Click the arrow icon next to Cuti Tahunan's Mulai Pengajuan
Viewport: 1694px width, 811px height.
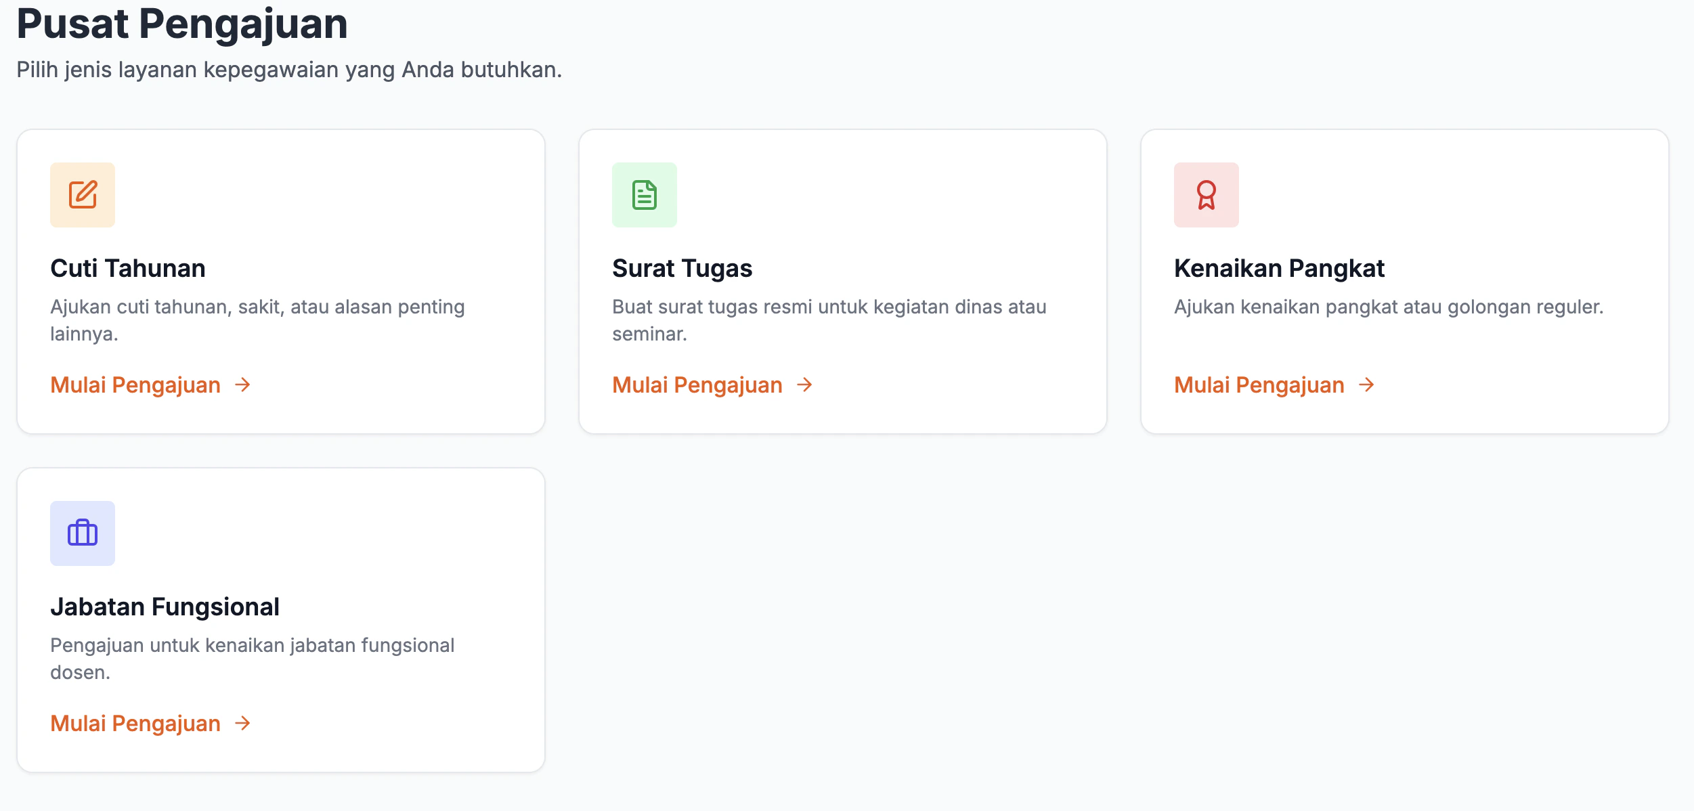tap(242, 385)
